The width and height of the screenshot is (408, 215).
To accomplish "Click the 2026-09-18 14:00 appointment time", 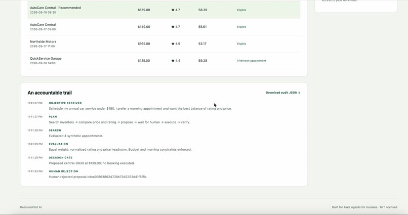I will click(43, 63).
